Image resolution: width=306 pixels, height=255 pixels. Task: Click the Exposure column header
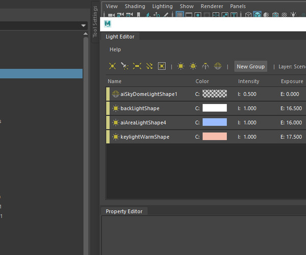[x=292, y=81]
